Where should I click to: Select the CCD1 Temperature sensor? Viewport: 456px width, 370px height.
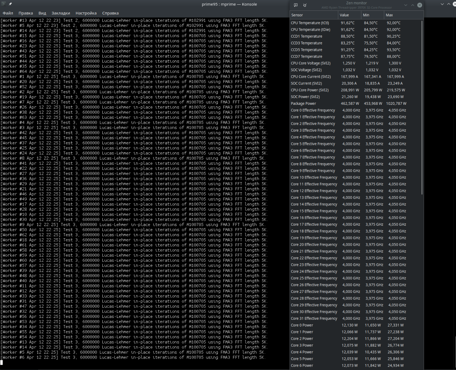tap(355, 36)
